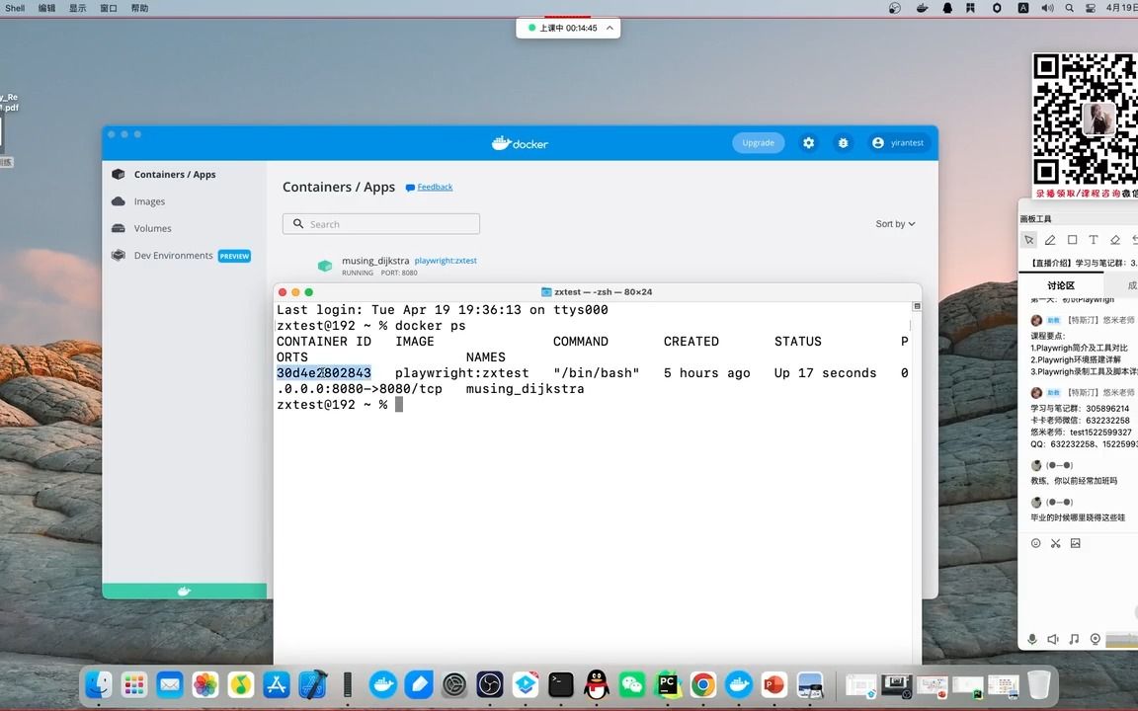This screenshot has width=1138, height=711.
Task: Click the scissors screenshot icon in chat
Action: point(1055,543)
